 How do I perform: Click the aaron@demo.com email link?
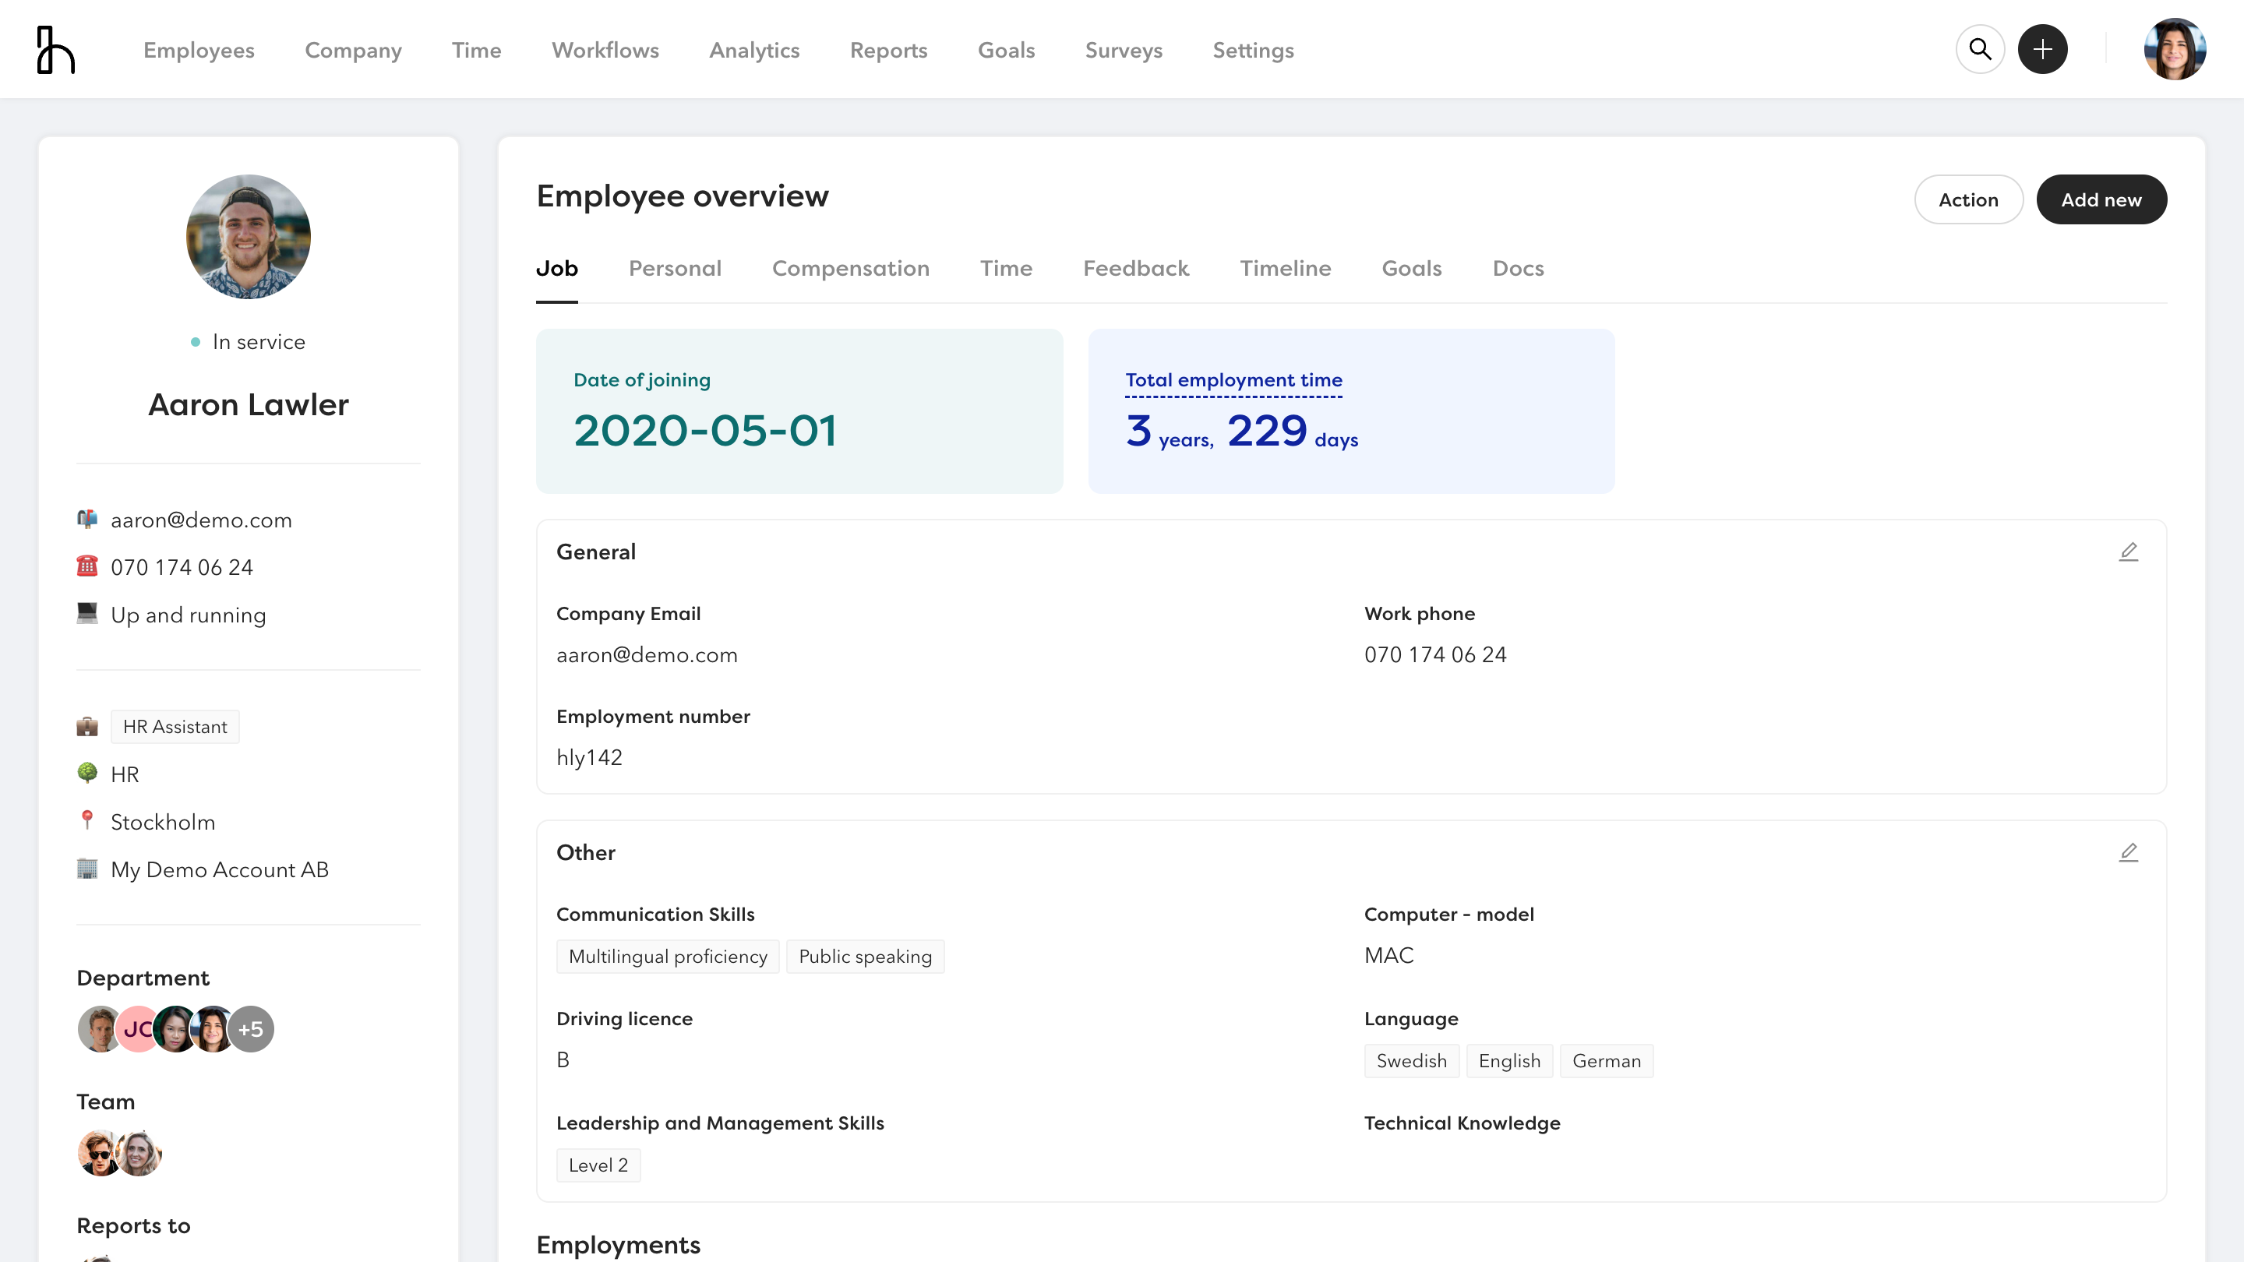click(202, 520)
